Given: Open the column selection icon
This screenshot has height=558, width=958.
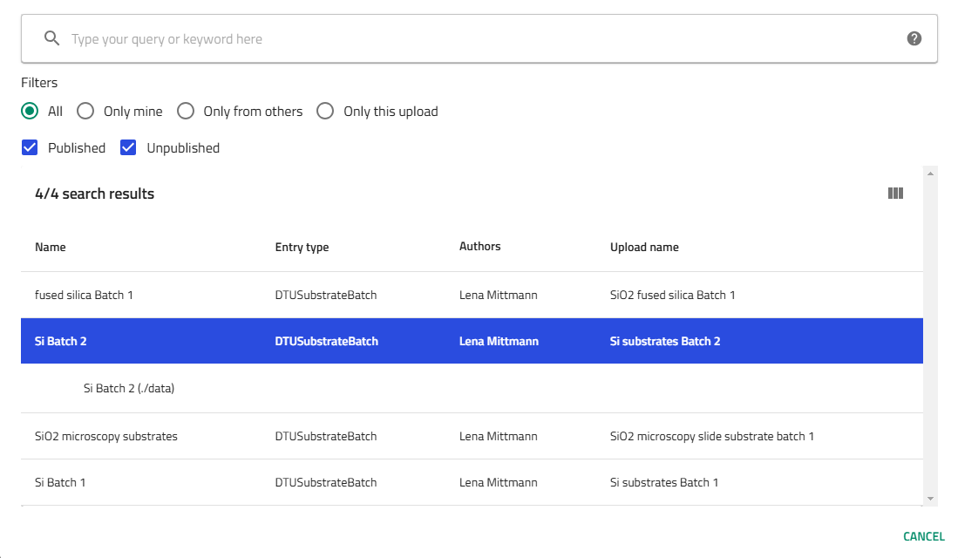Looking at the screenshot, I should (x=895, y=194).
